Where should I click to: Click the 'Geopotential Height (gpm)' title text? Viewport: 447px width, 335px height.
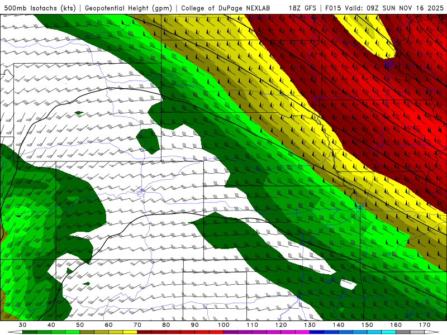click(129, 8)
